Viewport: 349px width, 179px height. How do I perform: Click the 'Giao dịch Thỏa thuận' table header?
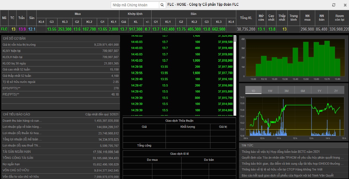[x=179, y=121]
